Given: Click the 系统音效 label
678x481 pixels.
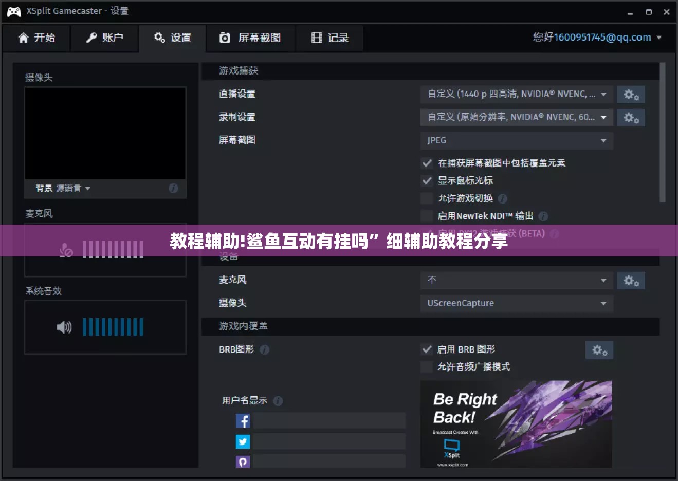Looking at the screenshot, I should (x=44, y=291).
